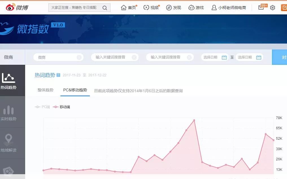The image size is (287, 179).
Task: Click the blue 对比 compare button
Action: [x=284, y=57]
